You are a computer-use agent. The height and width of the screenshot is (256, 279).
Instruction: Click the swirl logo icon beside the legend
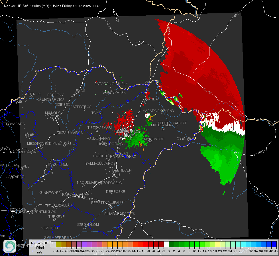(x=10, y=246)
